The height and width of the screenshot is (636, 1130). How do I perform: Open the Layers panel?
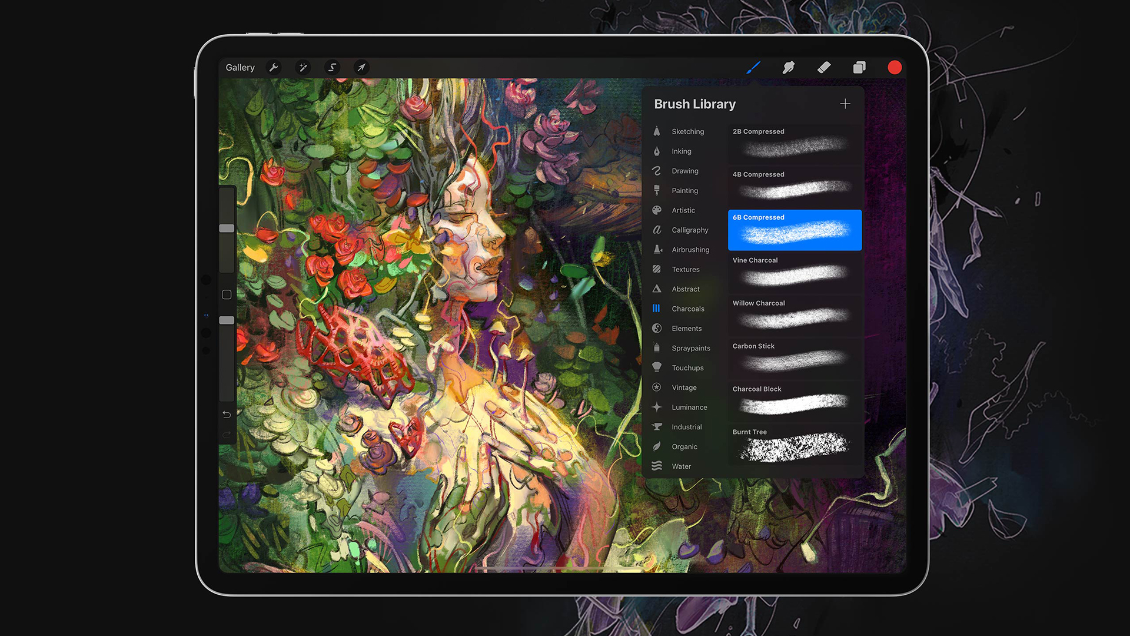[x=859, y=68]
